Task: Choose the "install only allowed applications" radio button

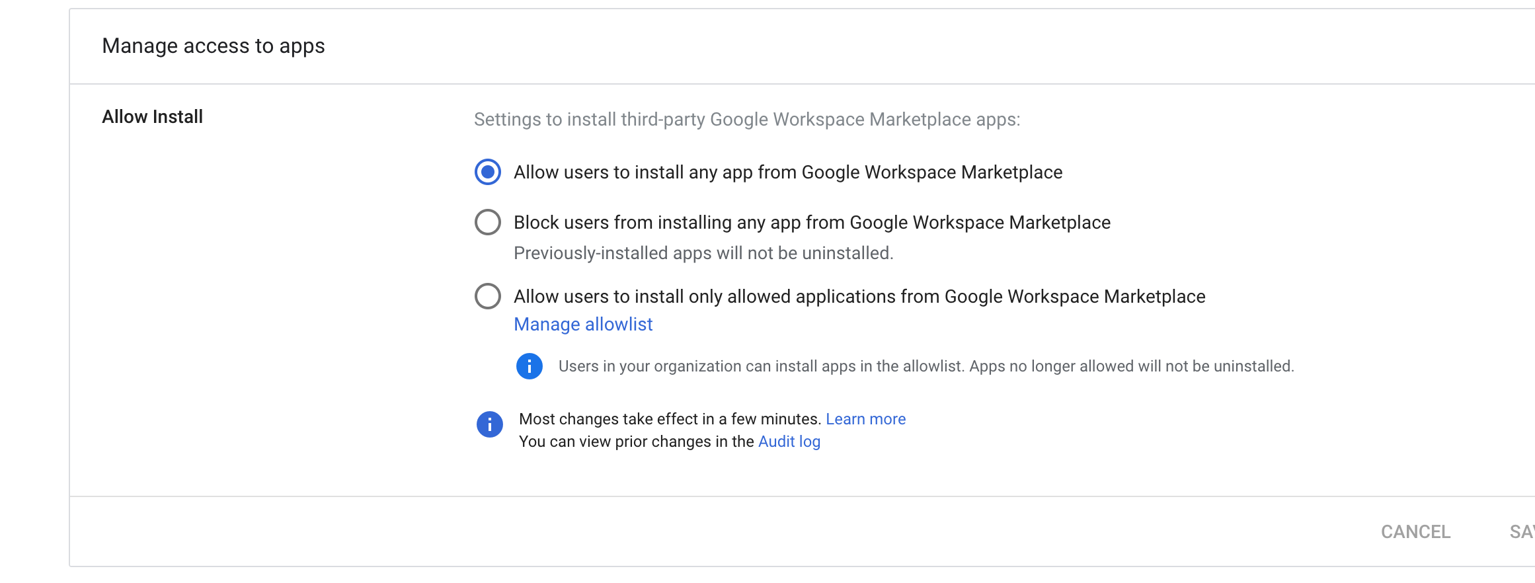Action: pyautogui.click(x=488, y=297)
